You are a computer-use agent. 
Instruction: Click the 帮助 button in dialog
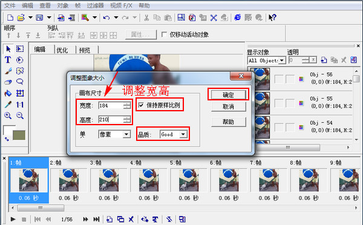pos(228,122)
